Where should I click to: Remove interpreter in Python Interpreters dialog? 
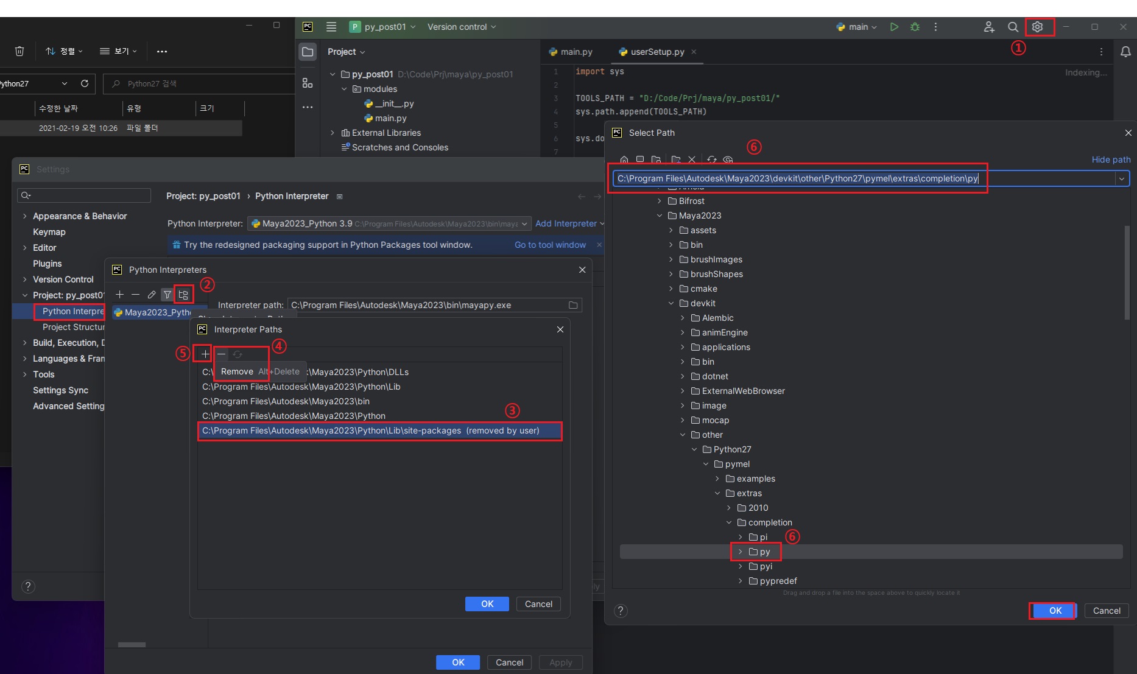pos(135,295)
